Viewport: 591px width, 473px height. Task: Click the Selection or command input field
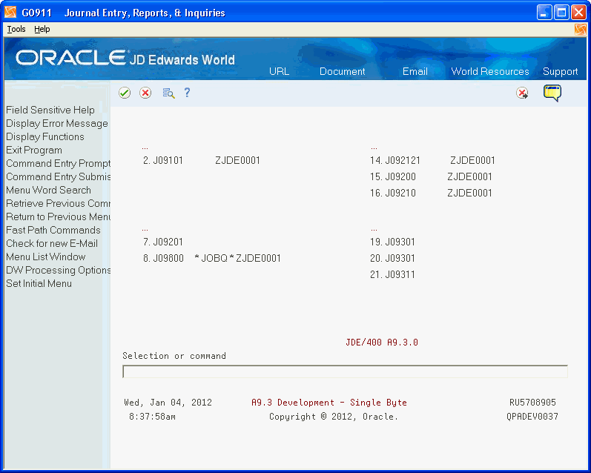click(x=345, y=371)
